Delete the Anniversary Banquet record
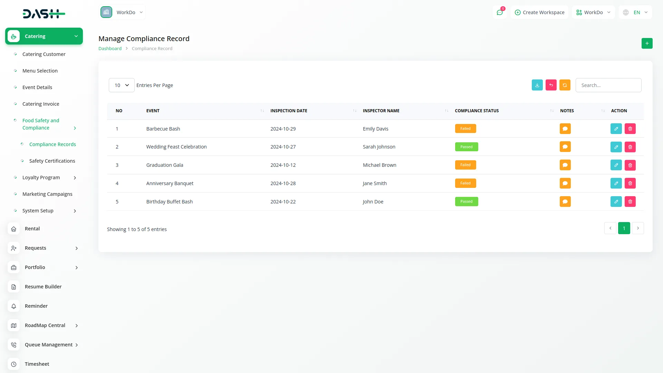This screenshot has width=663, height=373. 630,183
